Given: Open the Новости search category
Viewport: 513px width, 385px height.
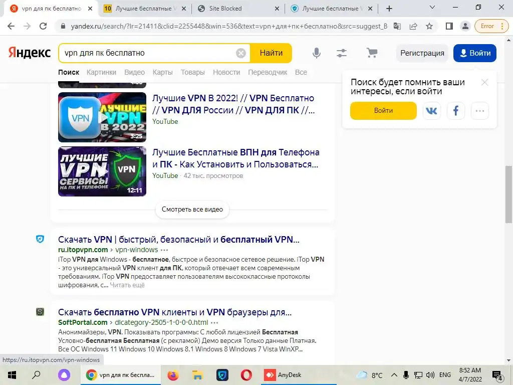Looking at the screenshot, I should tap(226, 72).
